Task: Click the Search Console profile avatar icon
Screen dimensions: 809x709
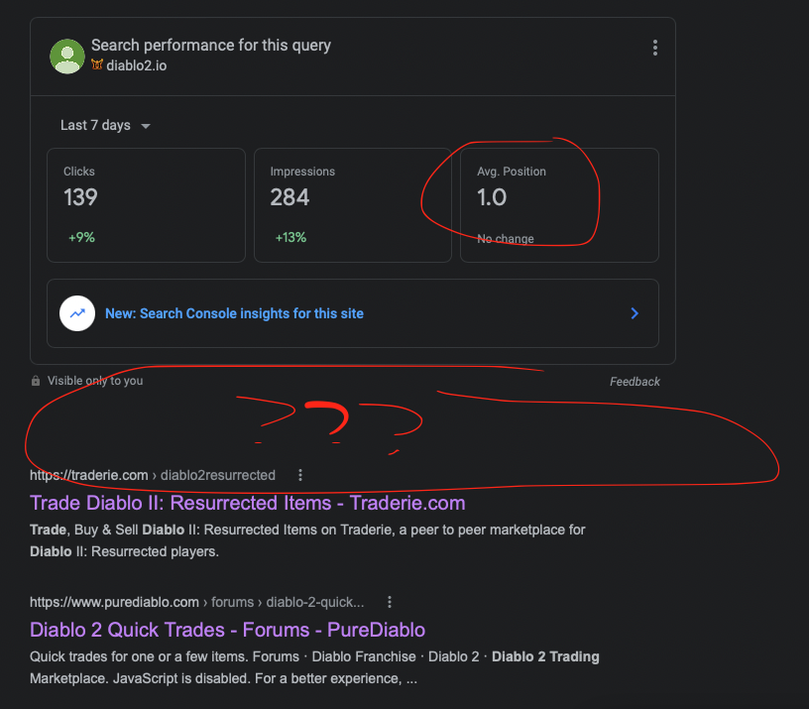Action: pyautogui.click(x=66, y=57)
